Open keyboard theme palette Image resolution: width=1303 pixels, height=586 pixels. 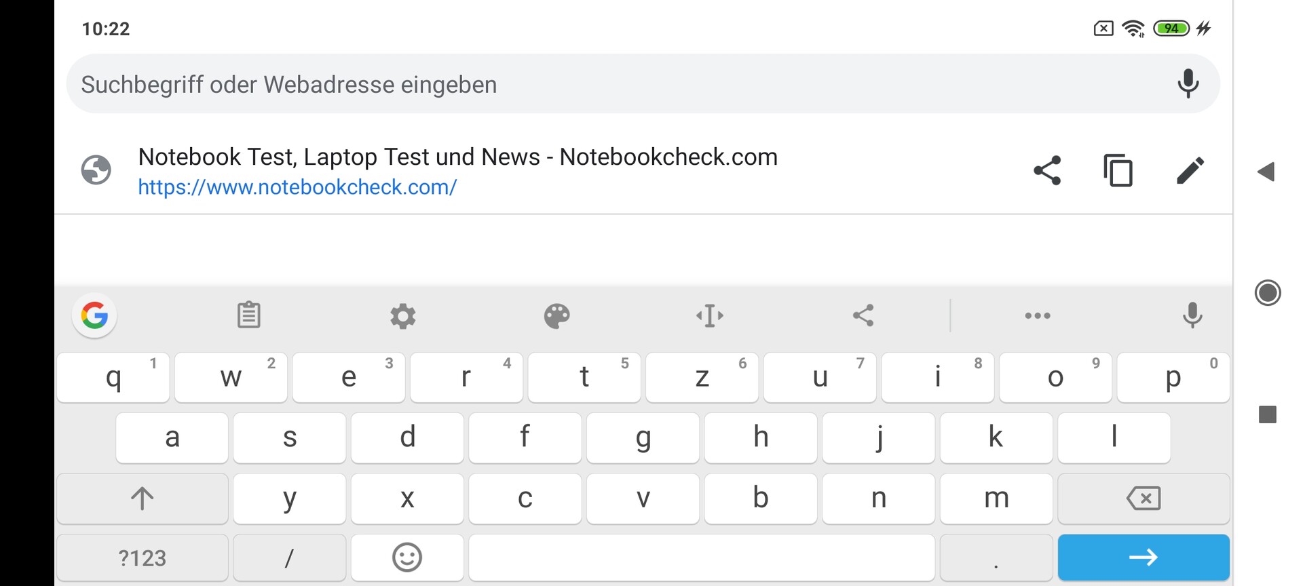(x=557, y=316)
